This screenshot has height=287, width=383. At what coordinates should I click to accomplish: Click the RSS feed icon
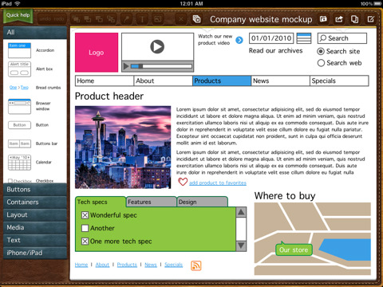click(196, 265)
